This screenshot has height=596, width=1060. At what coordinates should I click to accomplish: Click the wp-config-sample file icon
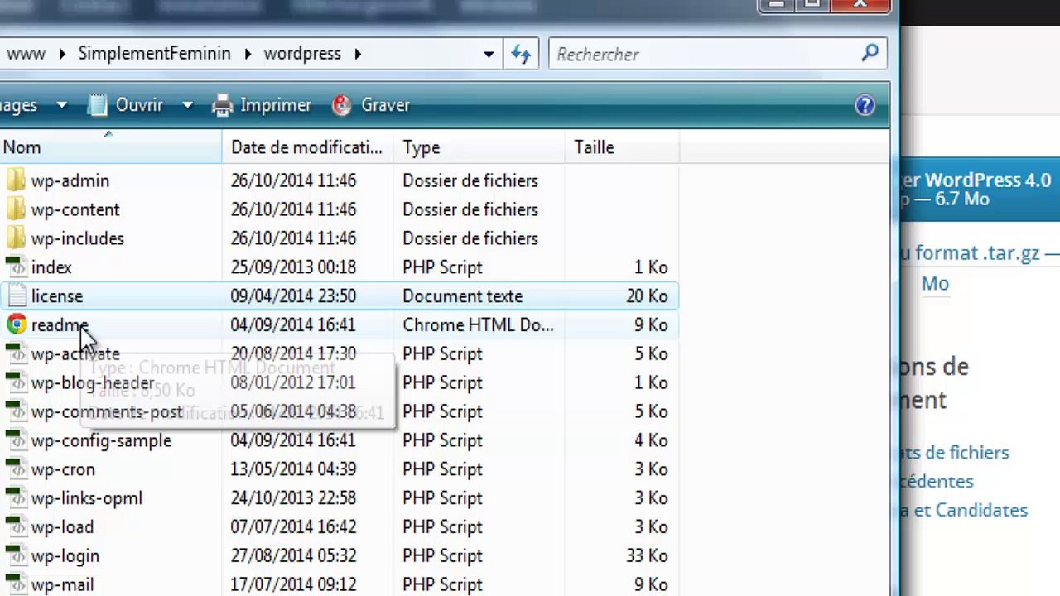point(16,440)
